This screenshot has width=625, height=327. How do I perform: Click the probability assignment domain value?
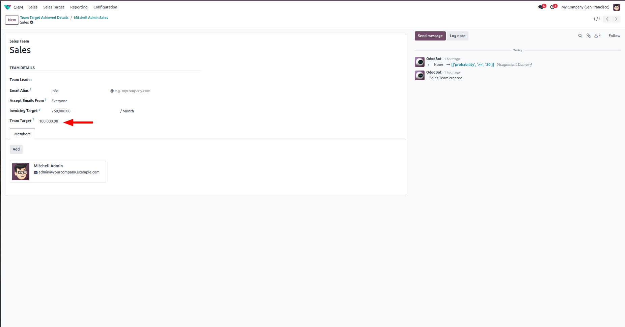[472, 64]
